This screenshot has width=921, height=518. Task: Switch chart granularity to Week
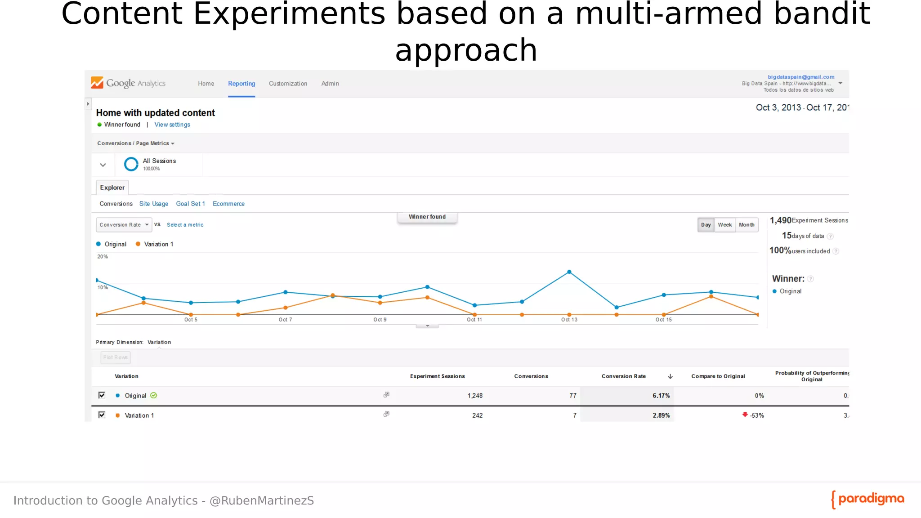724,225
